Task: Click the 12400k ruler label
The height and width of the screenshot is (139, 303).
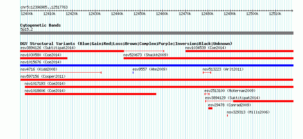Action: point(27,14)
